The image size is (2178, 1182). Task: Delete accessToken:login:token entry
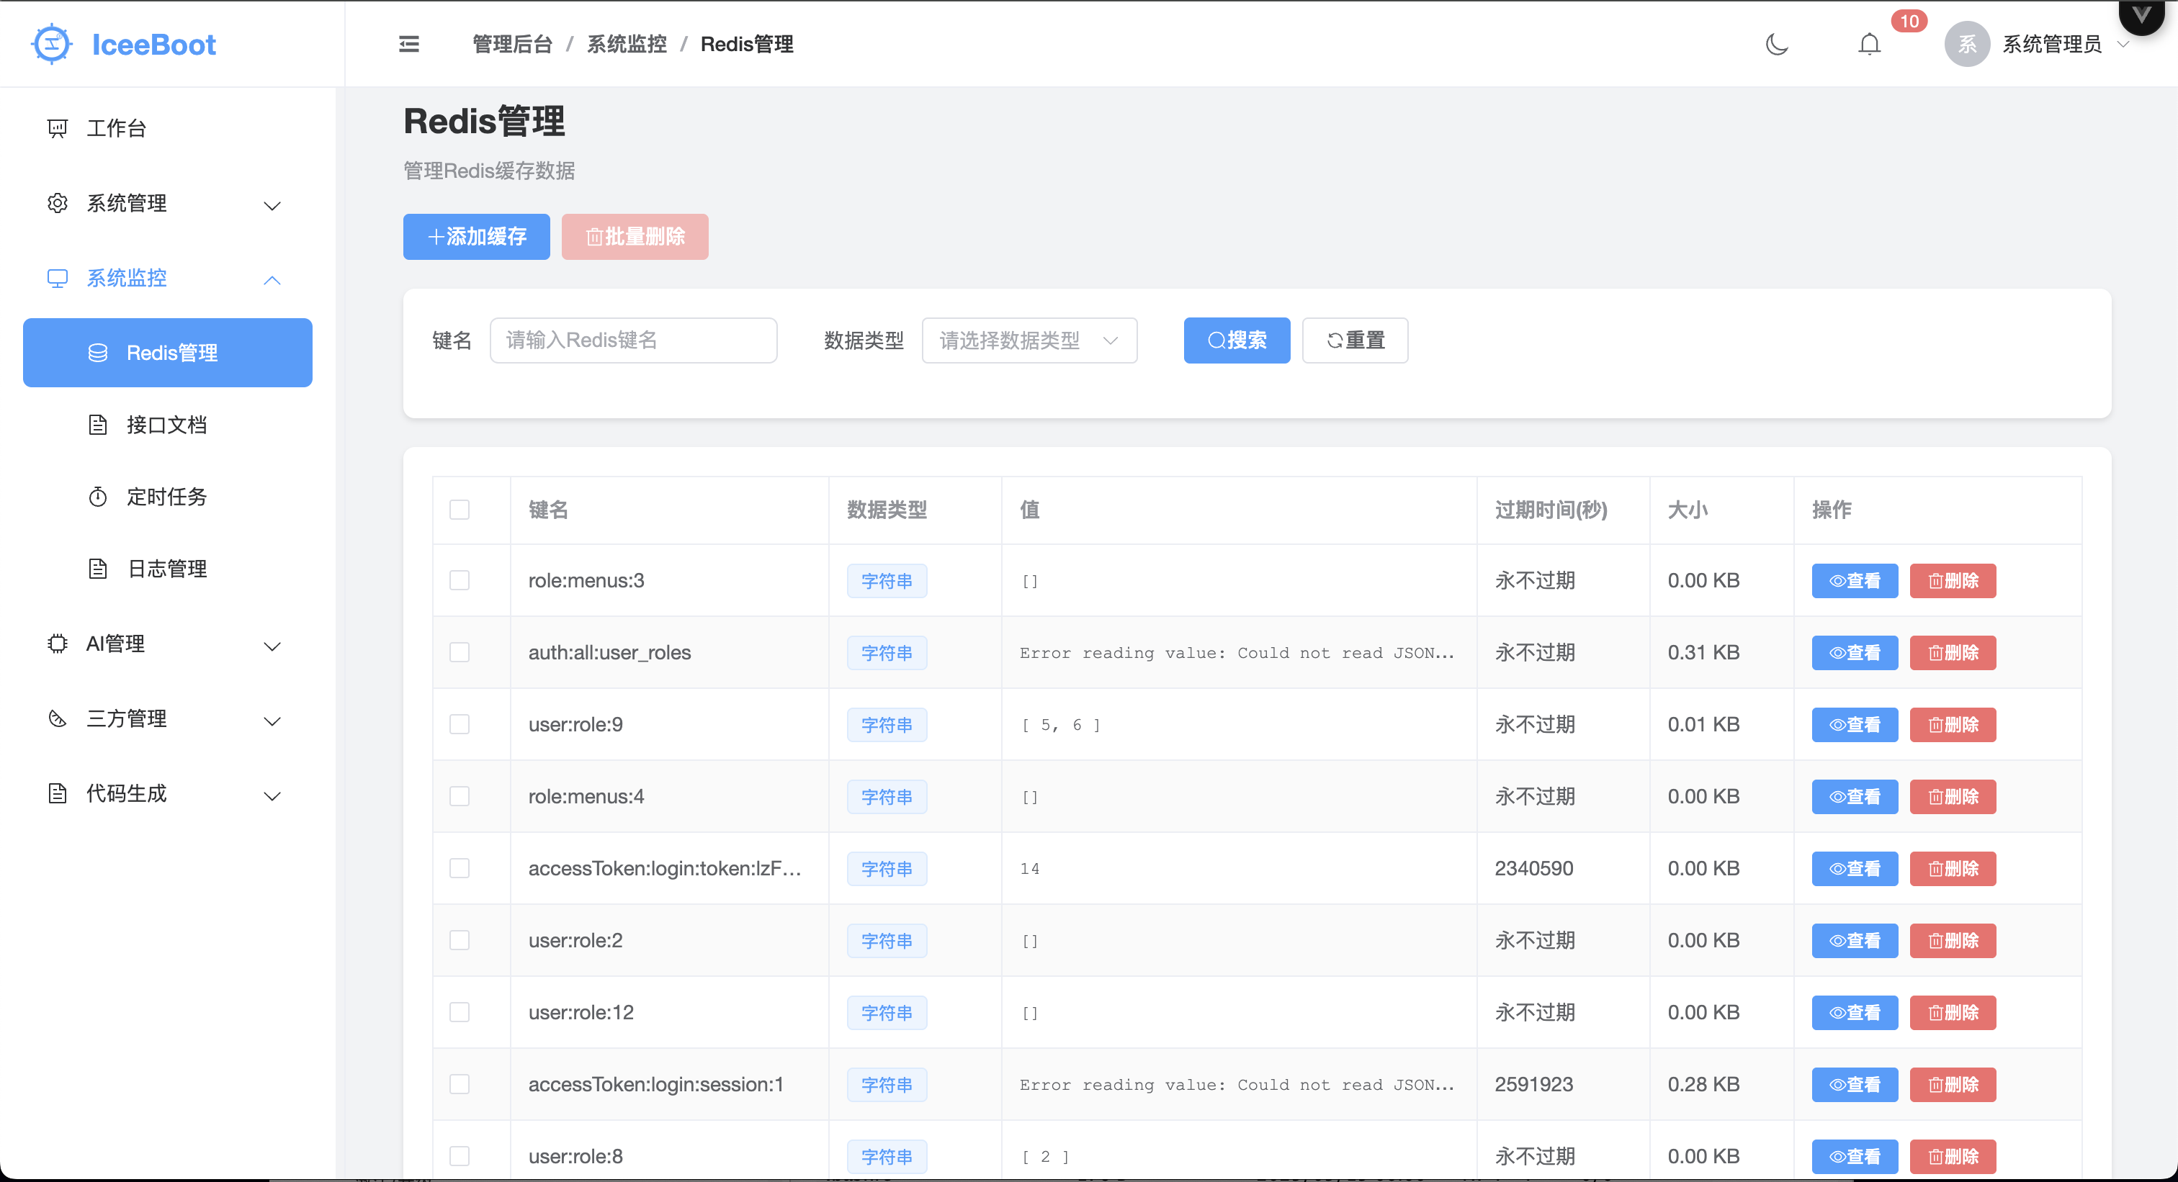1953,867
